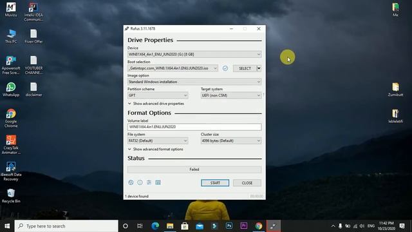Open Action Center notifications icon
The width and height of the screenshot is (412, 232).
[402, 226]
